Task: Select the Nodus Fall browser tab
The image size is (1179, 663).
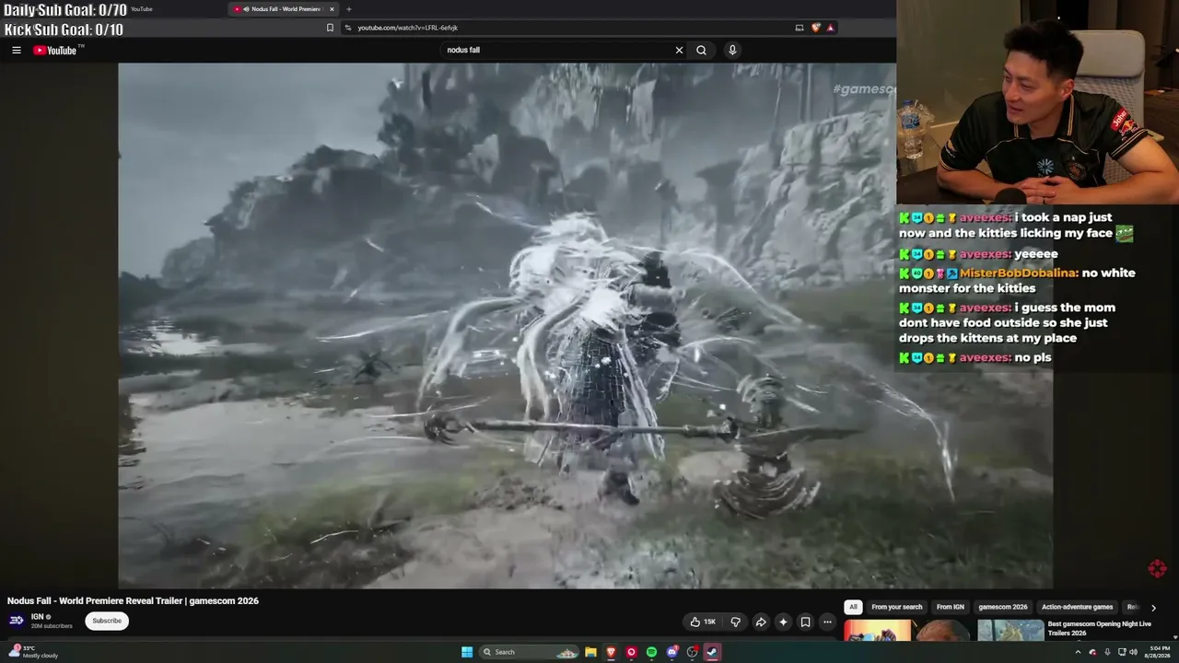Action: pos(284,9)
